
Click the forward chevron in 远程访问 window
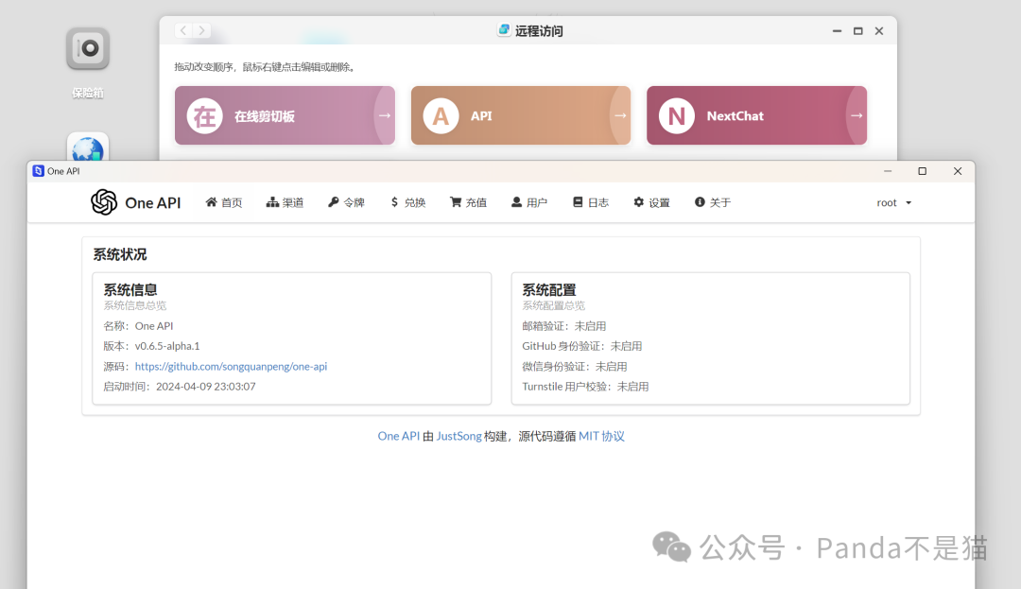pos(201,29)
